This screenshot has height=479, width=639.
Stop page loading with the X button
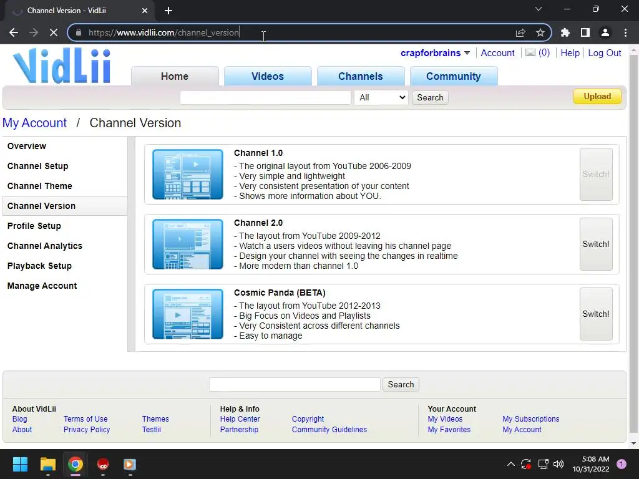click(54, 32)
